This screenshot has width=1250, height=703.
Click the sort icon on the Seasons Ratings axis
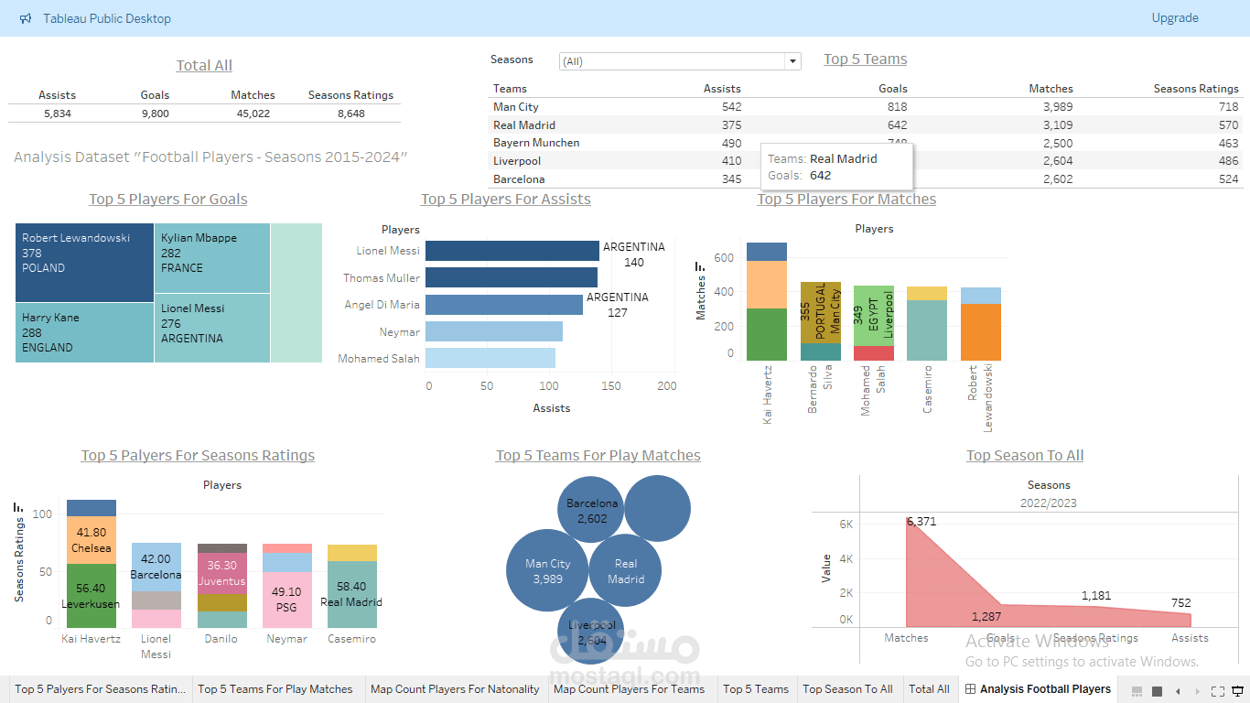tap(17, 506)
